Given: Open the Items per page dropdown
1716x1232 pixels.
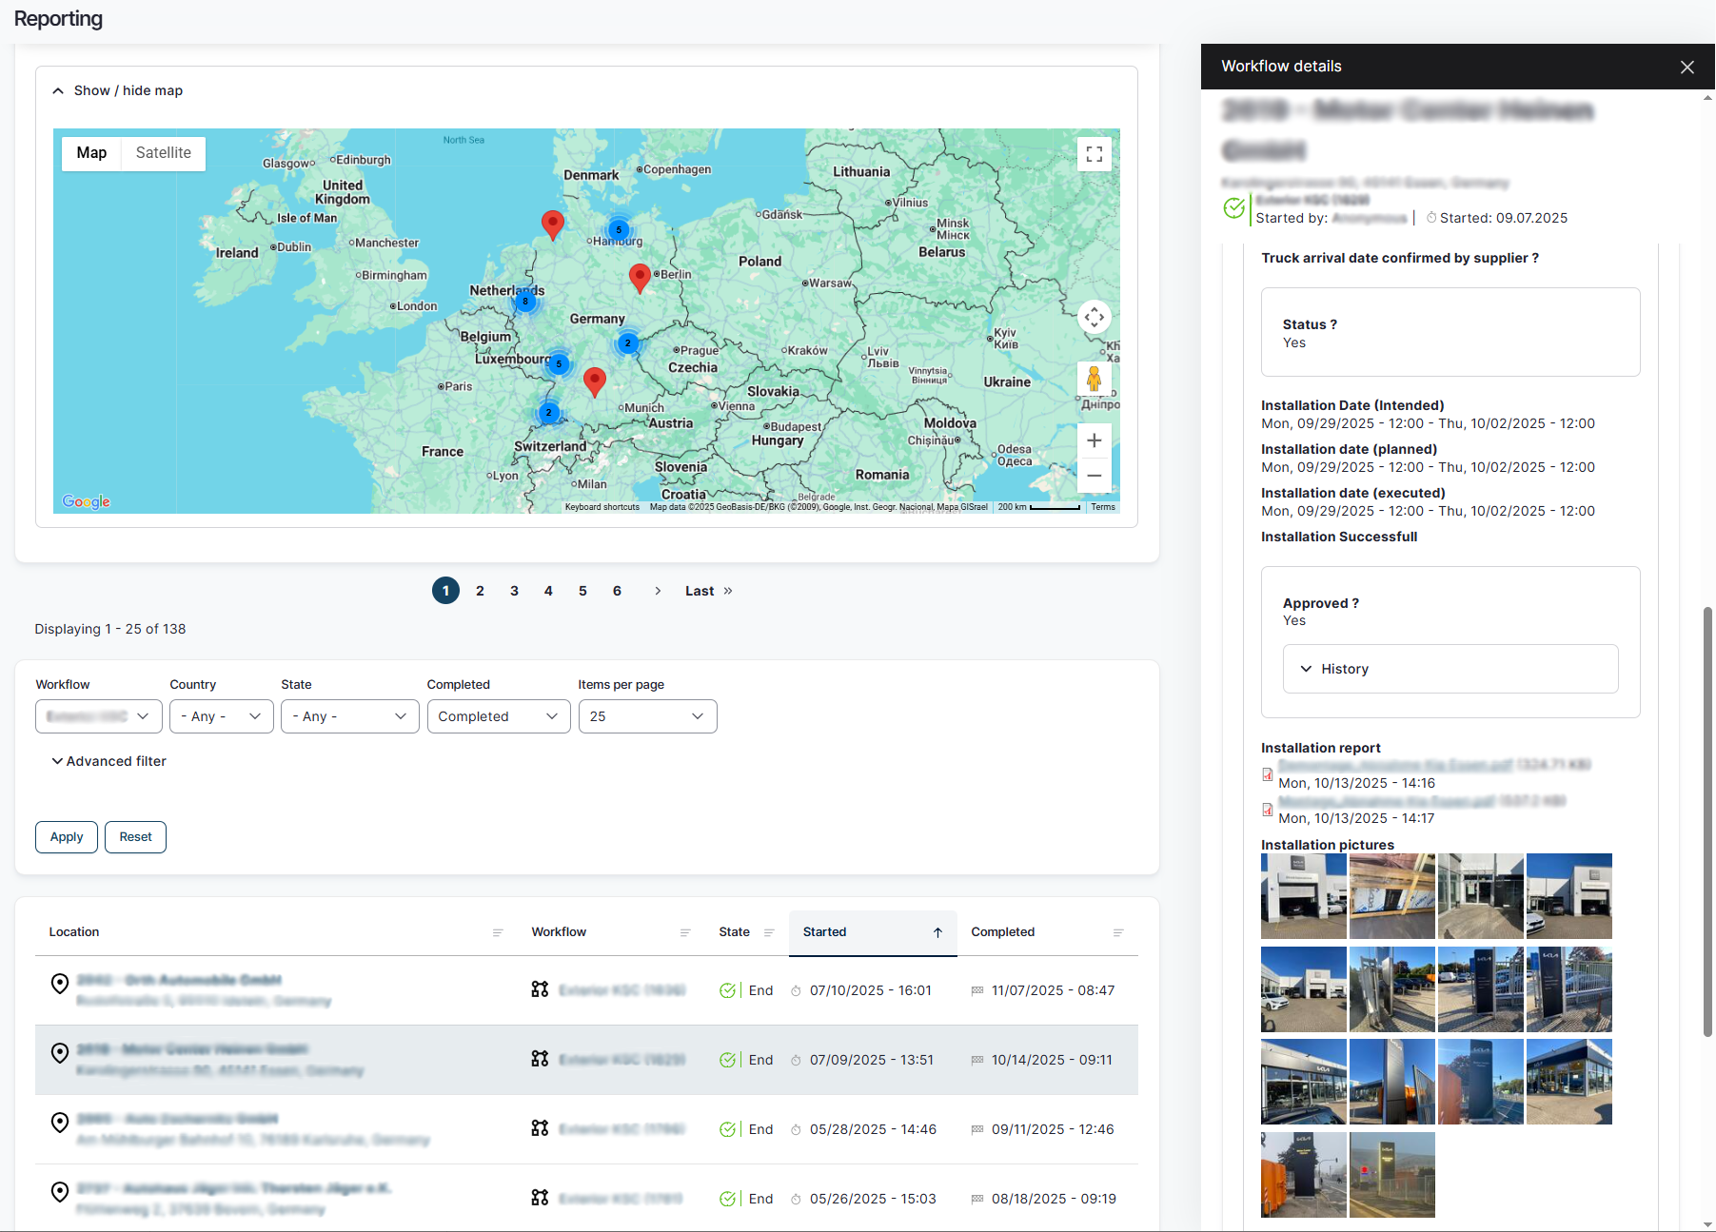Looking at the screenshot, I should (647, 716).
